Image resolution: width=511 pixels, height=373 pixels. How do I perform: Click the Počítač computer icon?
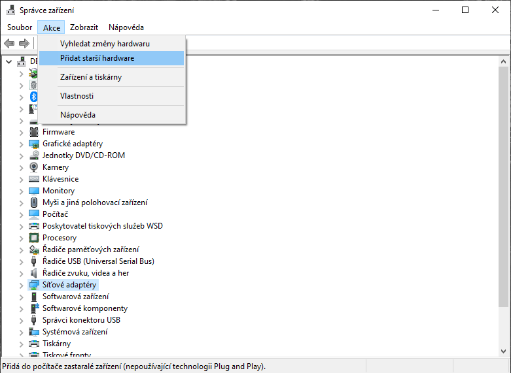click(x=34, y=214)
